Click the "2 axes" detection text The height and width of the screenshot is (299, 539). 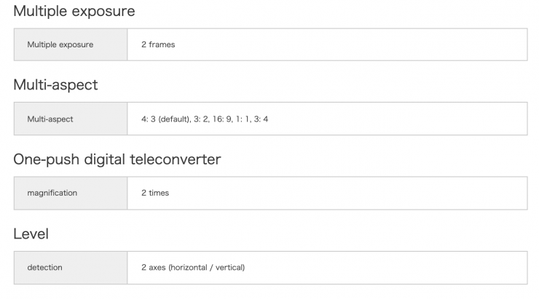(154, 267)
